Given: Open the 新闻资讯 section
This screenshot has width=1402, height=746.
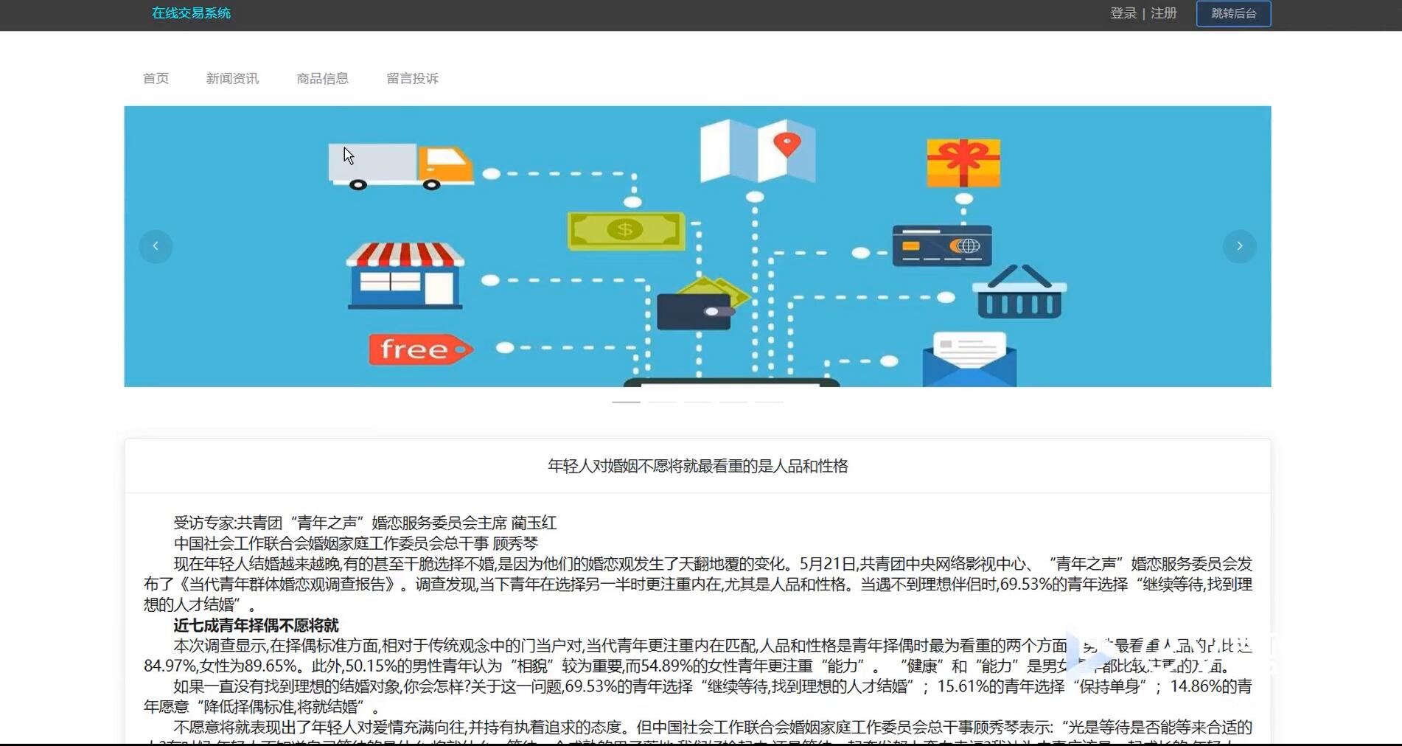Looking at the screenshot, I should [231, 79].
